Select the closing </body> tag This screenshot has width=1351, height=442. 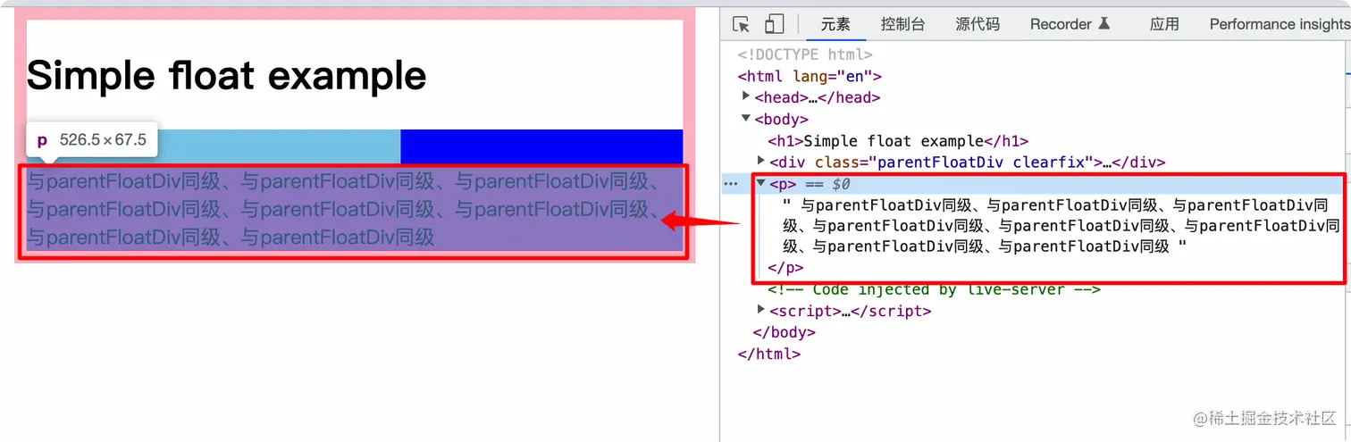click(x=785, y=332)
